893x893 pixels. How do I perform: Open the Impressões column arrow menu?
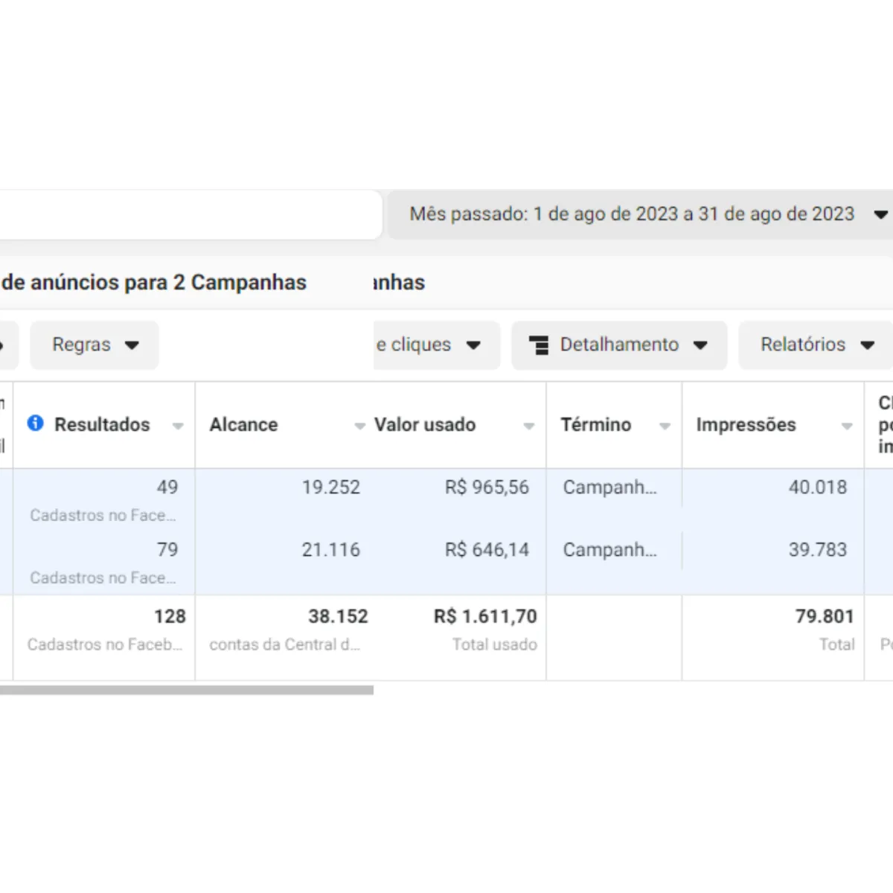coord(847,426)
